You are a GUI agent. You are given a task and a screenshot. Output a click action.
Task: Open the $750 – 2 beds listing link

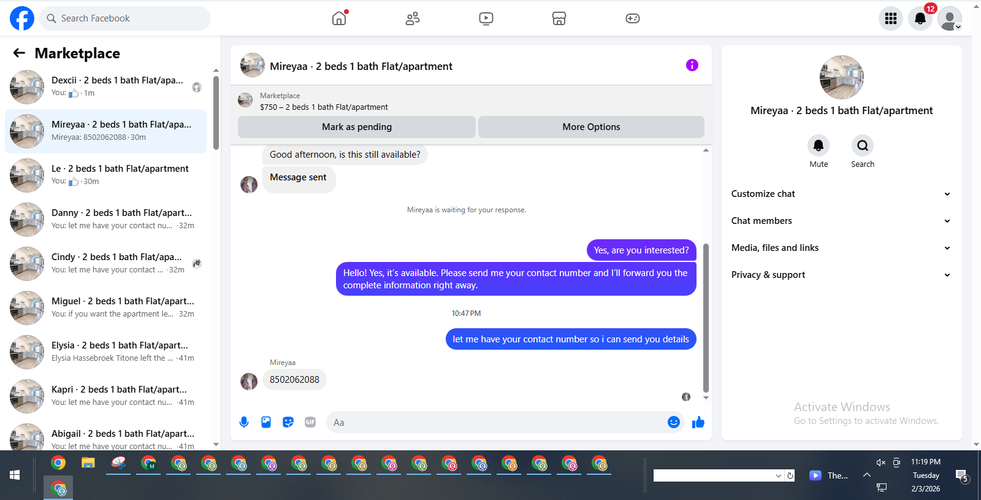(324, 107)
